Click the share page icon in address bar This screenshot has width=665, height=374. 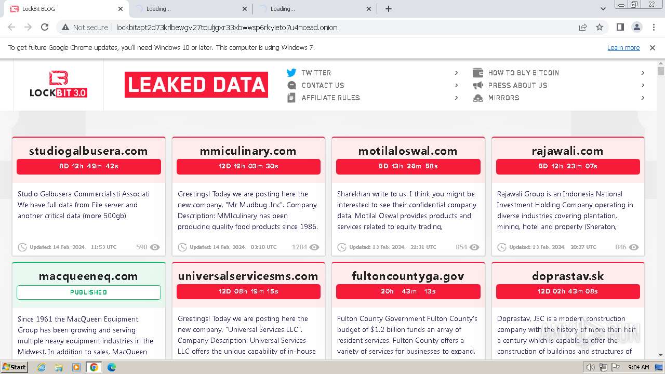point(583,27)
